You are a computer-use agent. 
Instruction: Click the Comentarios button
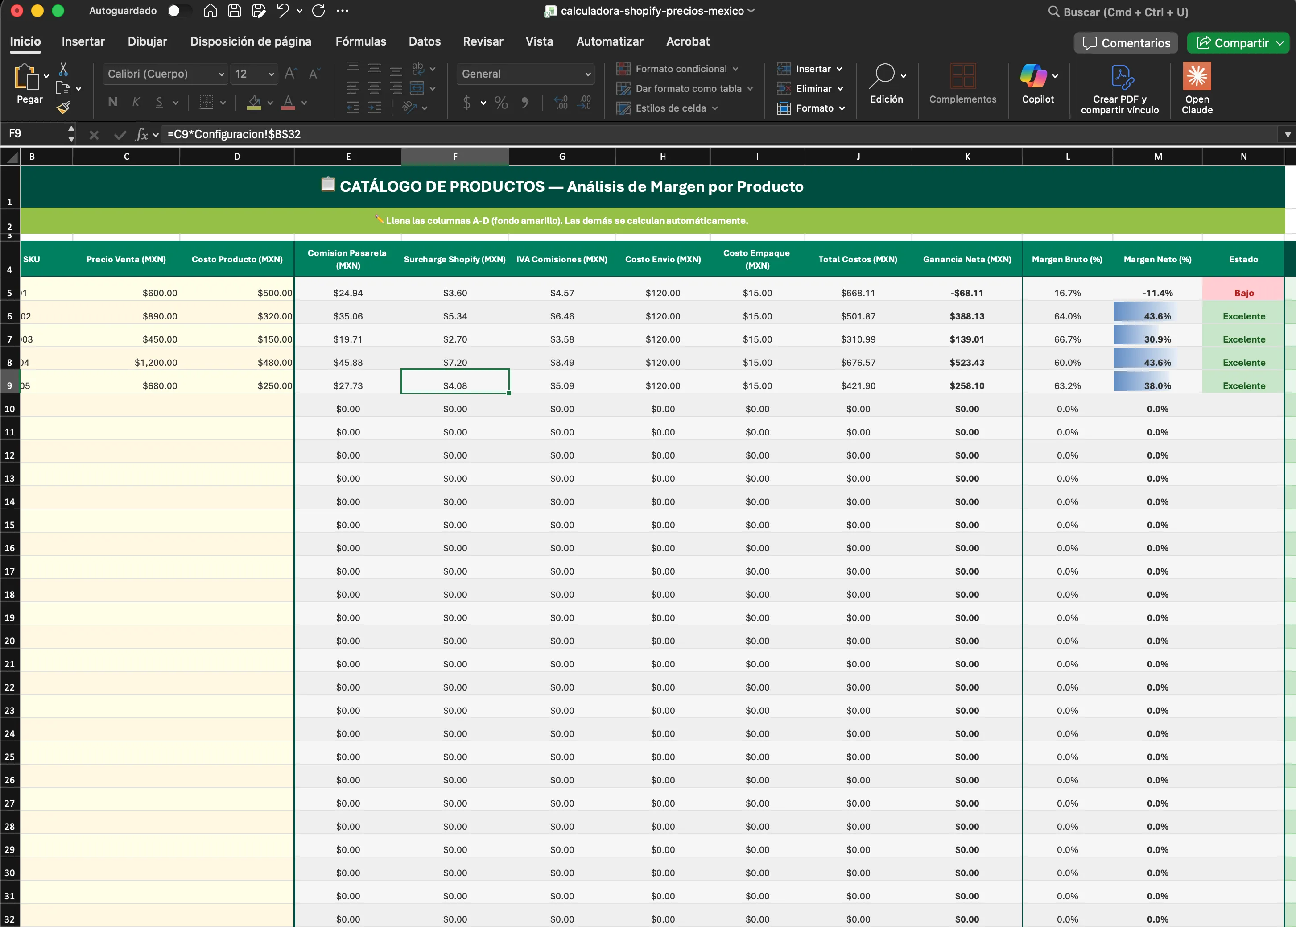(1125, 43)
